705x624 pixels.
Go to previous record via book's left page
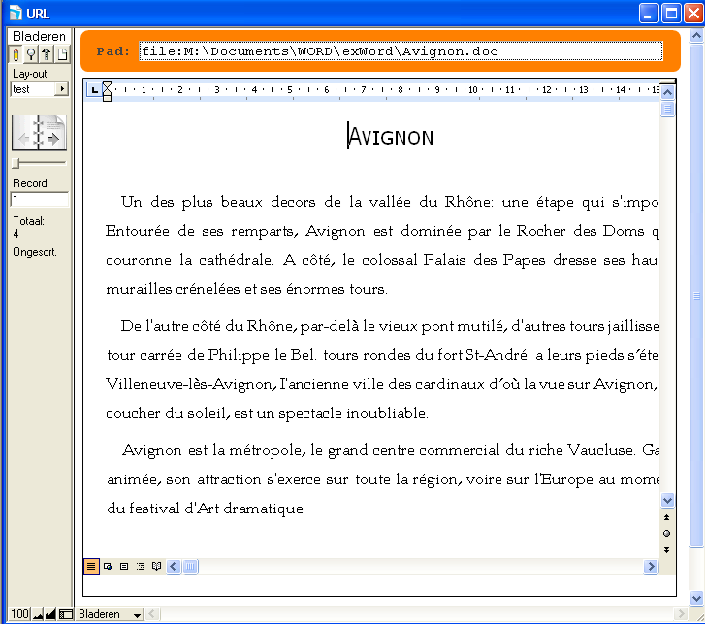click(25, 133)
